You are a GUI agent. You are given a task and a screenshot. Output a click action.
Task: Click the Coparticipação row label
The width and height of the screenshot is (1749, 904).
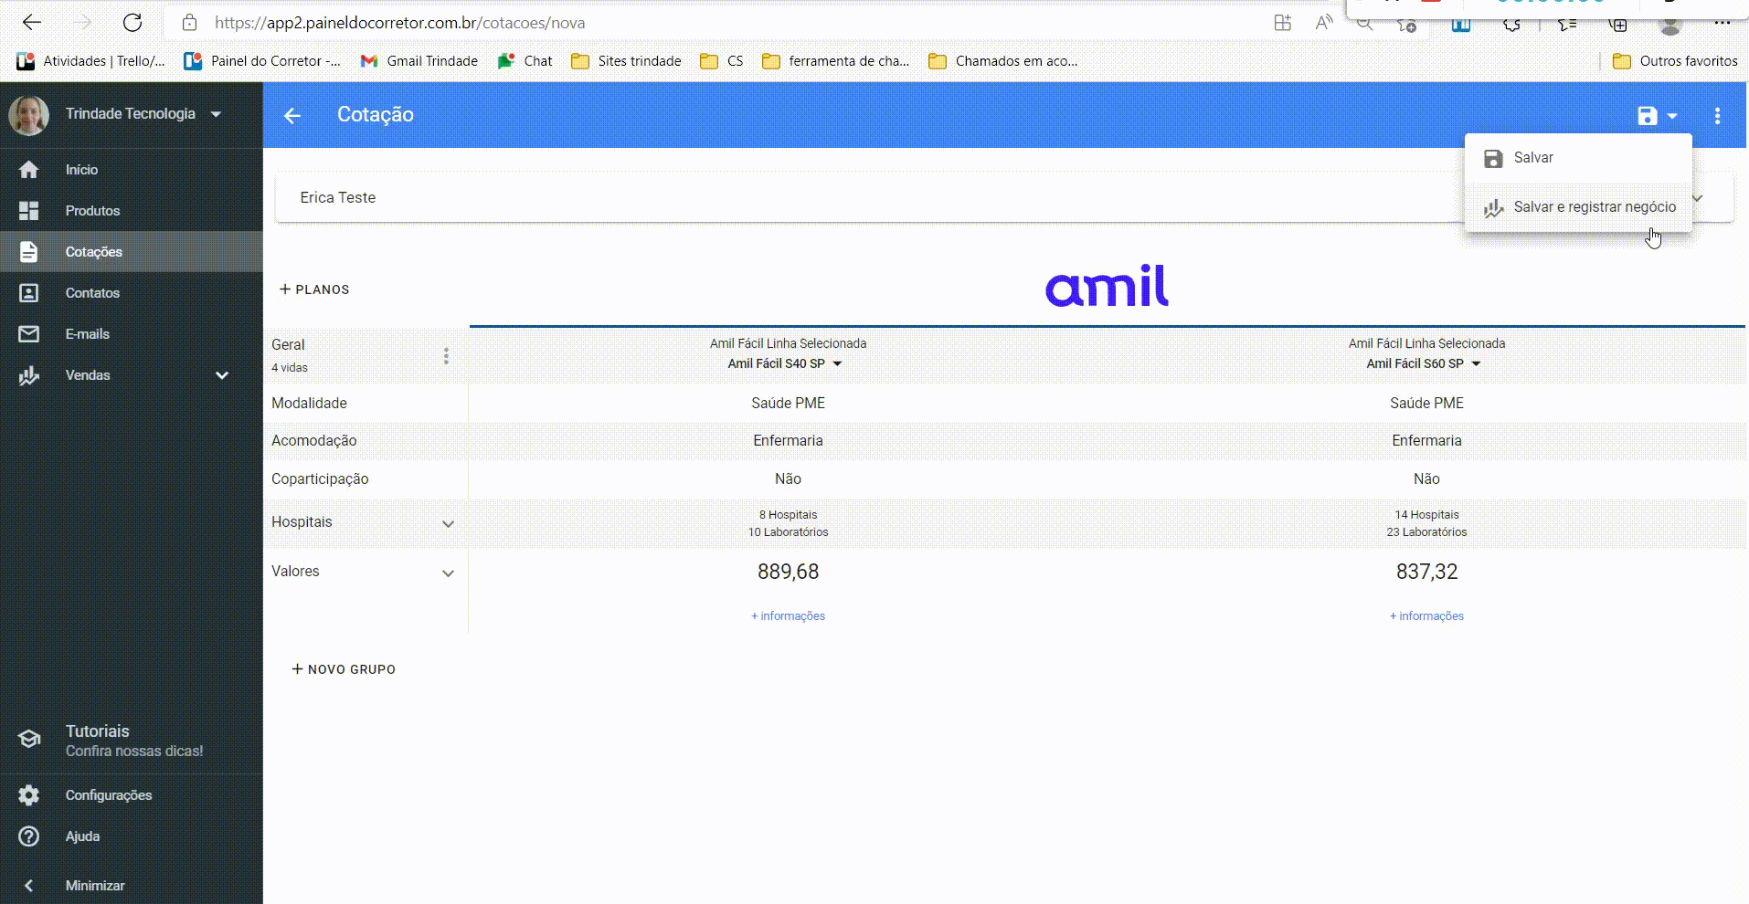(320, 478)
